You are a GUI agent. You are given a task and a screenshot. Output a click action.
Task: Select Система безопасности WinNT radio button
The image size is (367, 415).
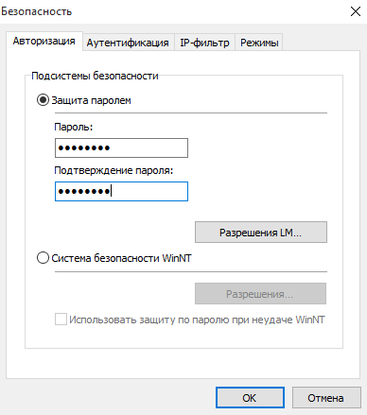click(x=43, y=258)
